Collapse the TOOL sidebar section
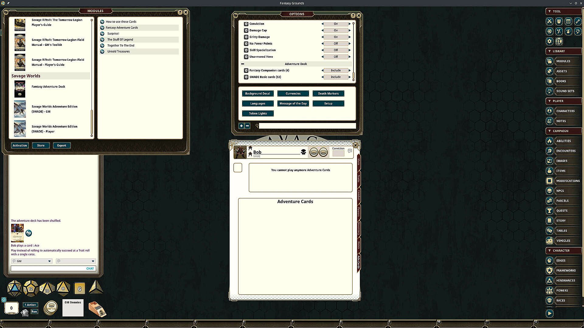The width and height of the screenshot is (584, 328). coord(549,11)
